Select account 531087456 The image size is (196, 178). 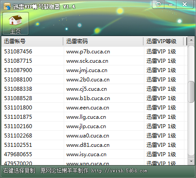(x=18, y=52)
